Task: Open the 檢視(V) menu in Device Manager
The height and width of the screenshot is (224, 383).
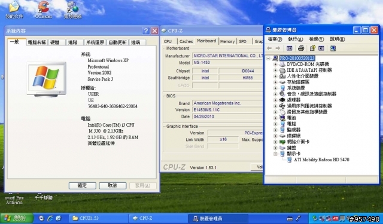Action: coord(317,39)
